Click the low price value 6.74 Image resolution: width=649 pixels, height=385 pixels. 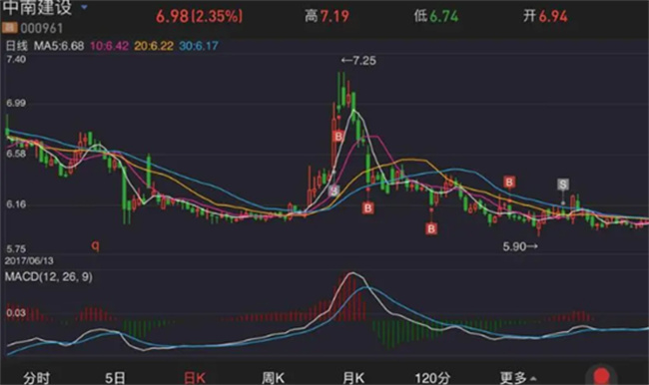click(443, 17)
